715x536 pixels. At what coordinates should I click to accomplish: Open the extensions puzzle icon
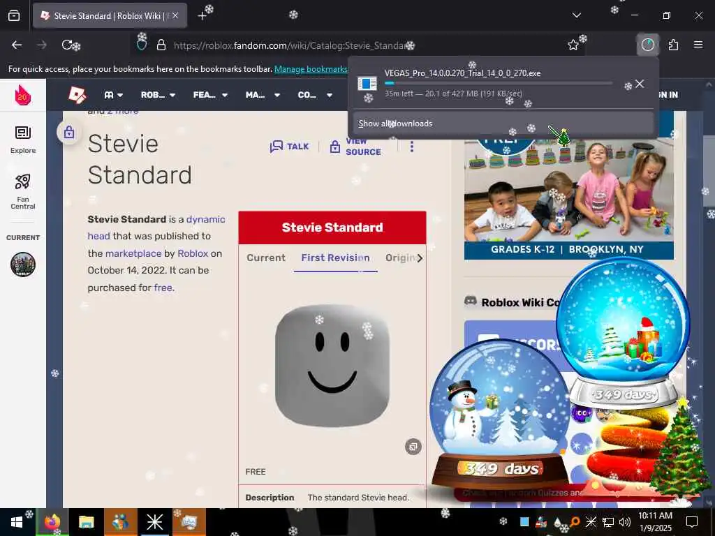tap(673, 45)
